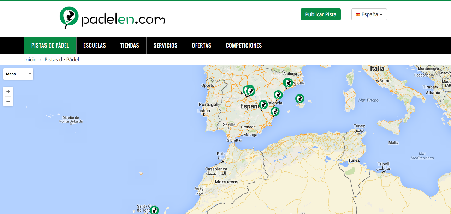Click the Spain flag icon in language selector
451x214 pixels.
(358, 14)
